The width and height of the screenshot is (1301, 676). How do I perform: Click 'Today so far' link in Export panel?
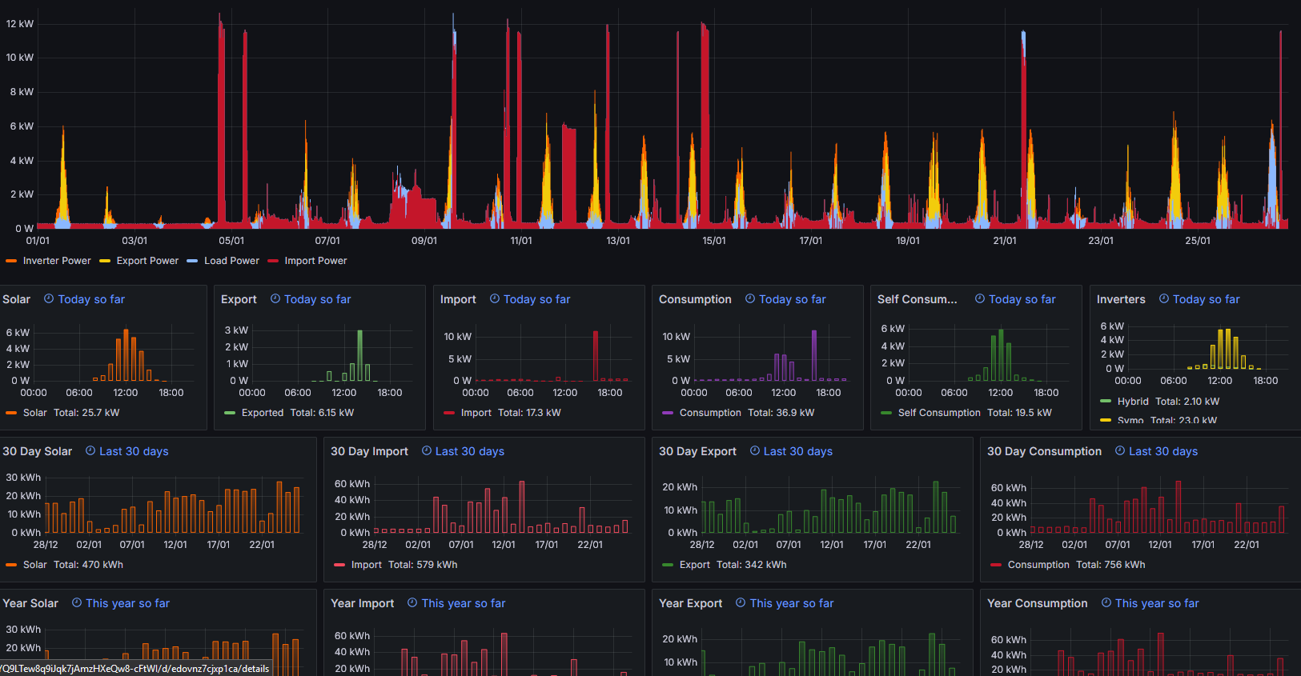[x=318, y=299]
